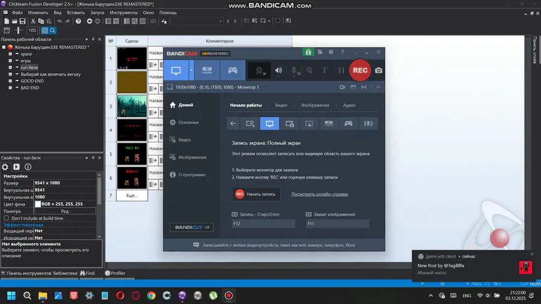The width and height of the screenshot is (541, 304).
Task: Switch to Изображения tab in Bandicam
Action: [315, 105]
